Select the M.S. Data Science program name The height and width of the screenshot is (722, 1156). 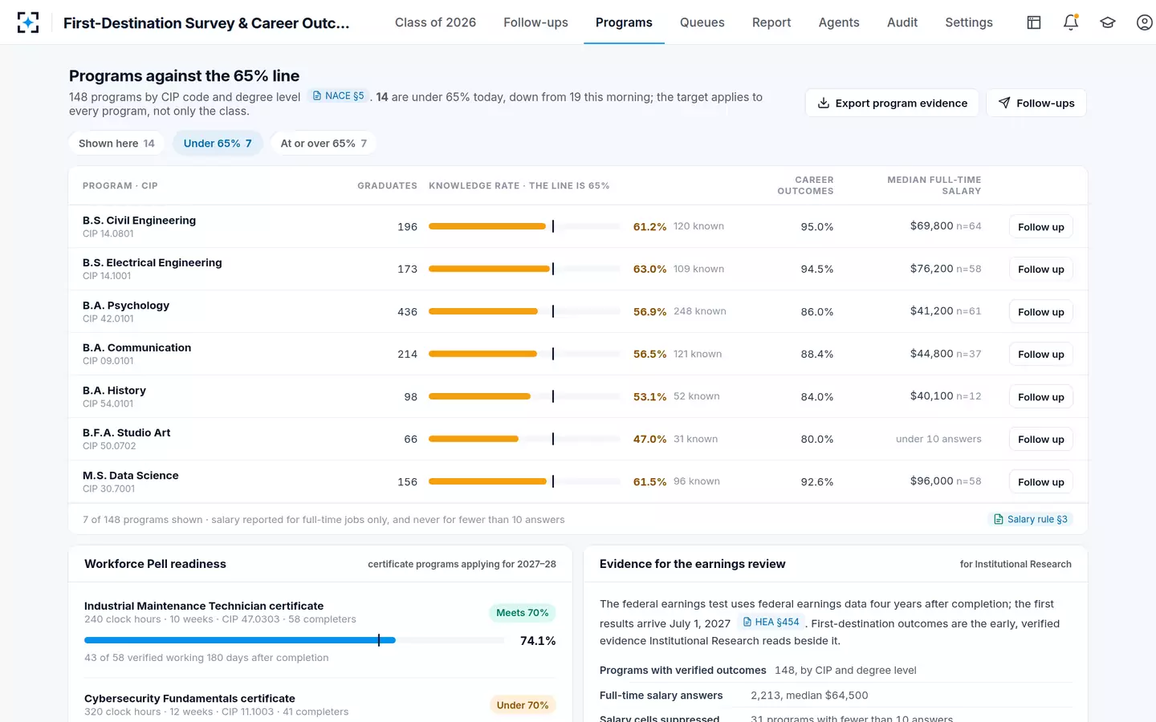[131, 476]
